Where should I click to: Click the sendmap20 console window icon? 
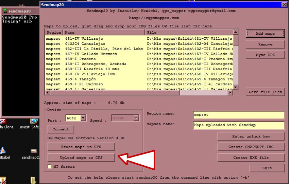tap(5, 11)
